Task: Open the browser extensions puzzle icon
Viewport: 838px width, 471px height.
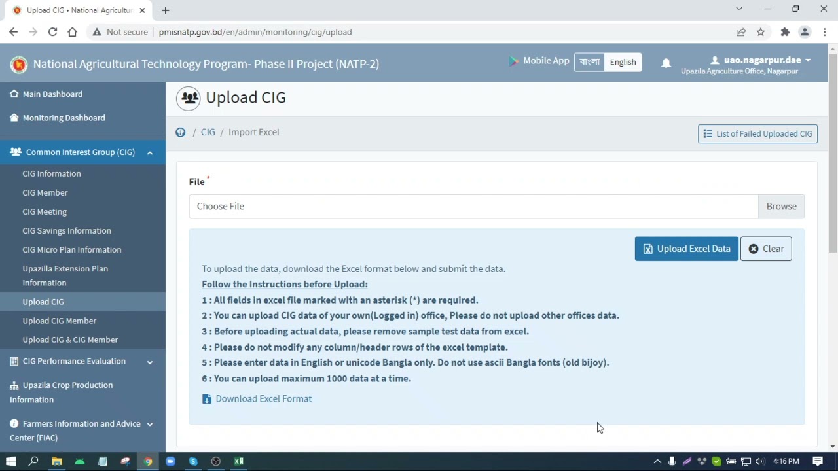Action: tap(785, 32)
